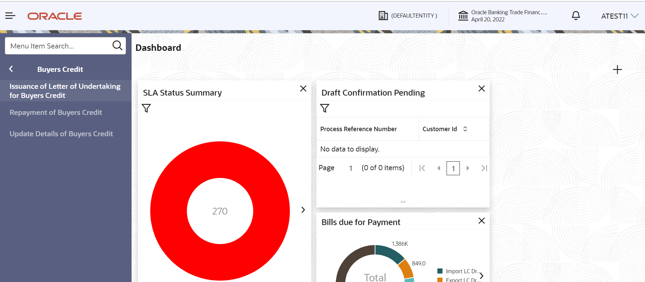Viewport: 645px width, 282px height.
Task: Click the entity building icon
Action: 383,16
